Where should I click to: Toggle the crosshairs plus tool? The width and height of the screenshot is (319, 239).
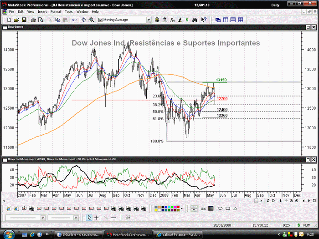click(x=97, y=218)
